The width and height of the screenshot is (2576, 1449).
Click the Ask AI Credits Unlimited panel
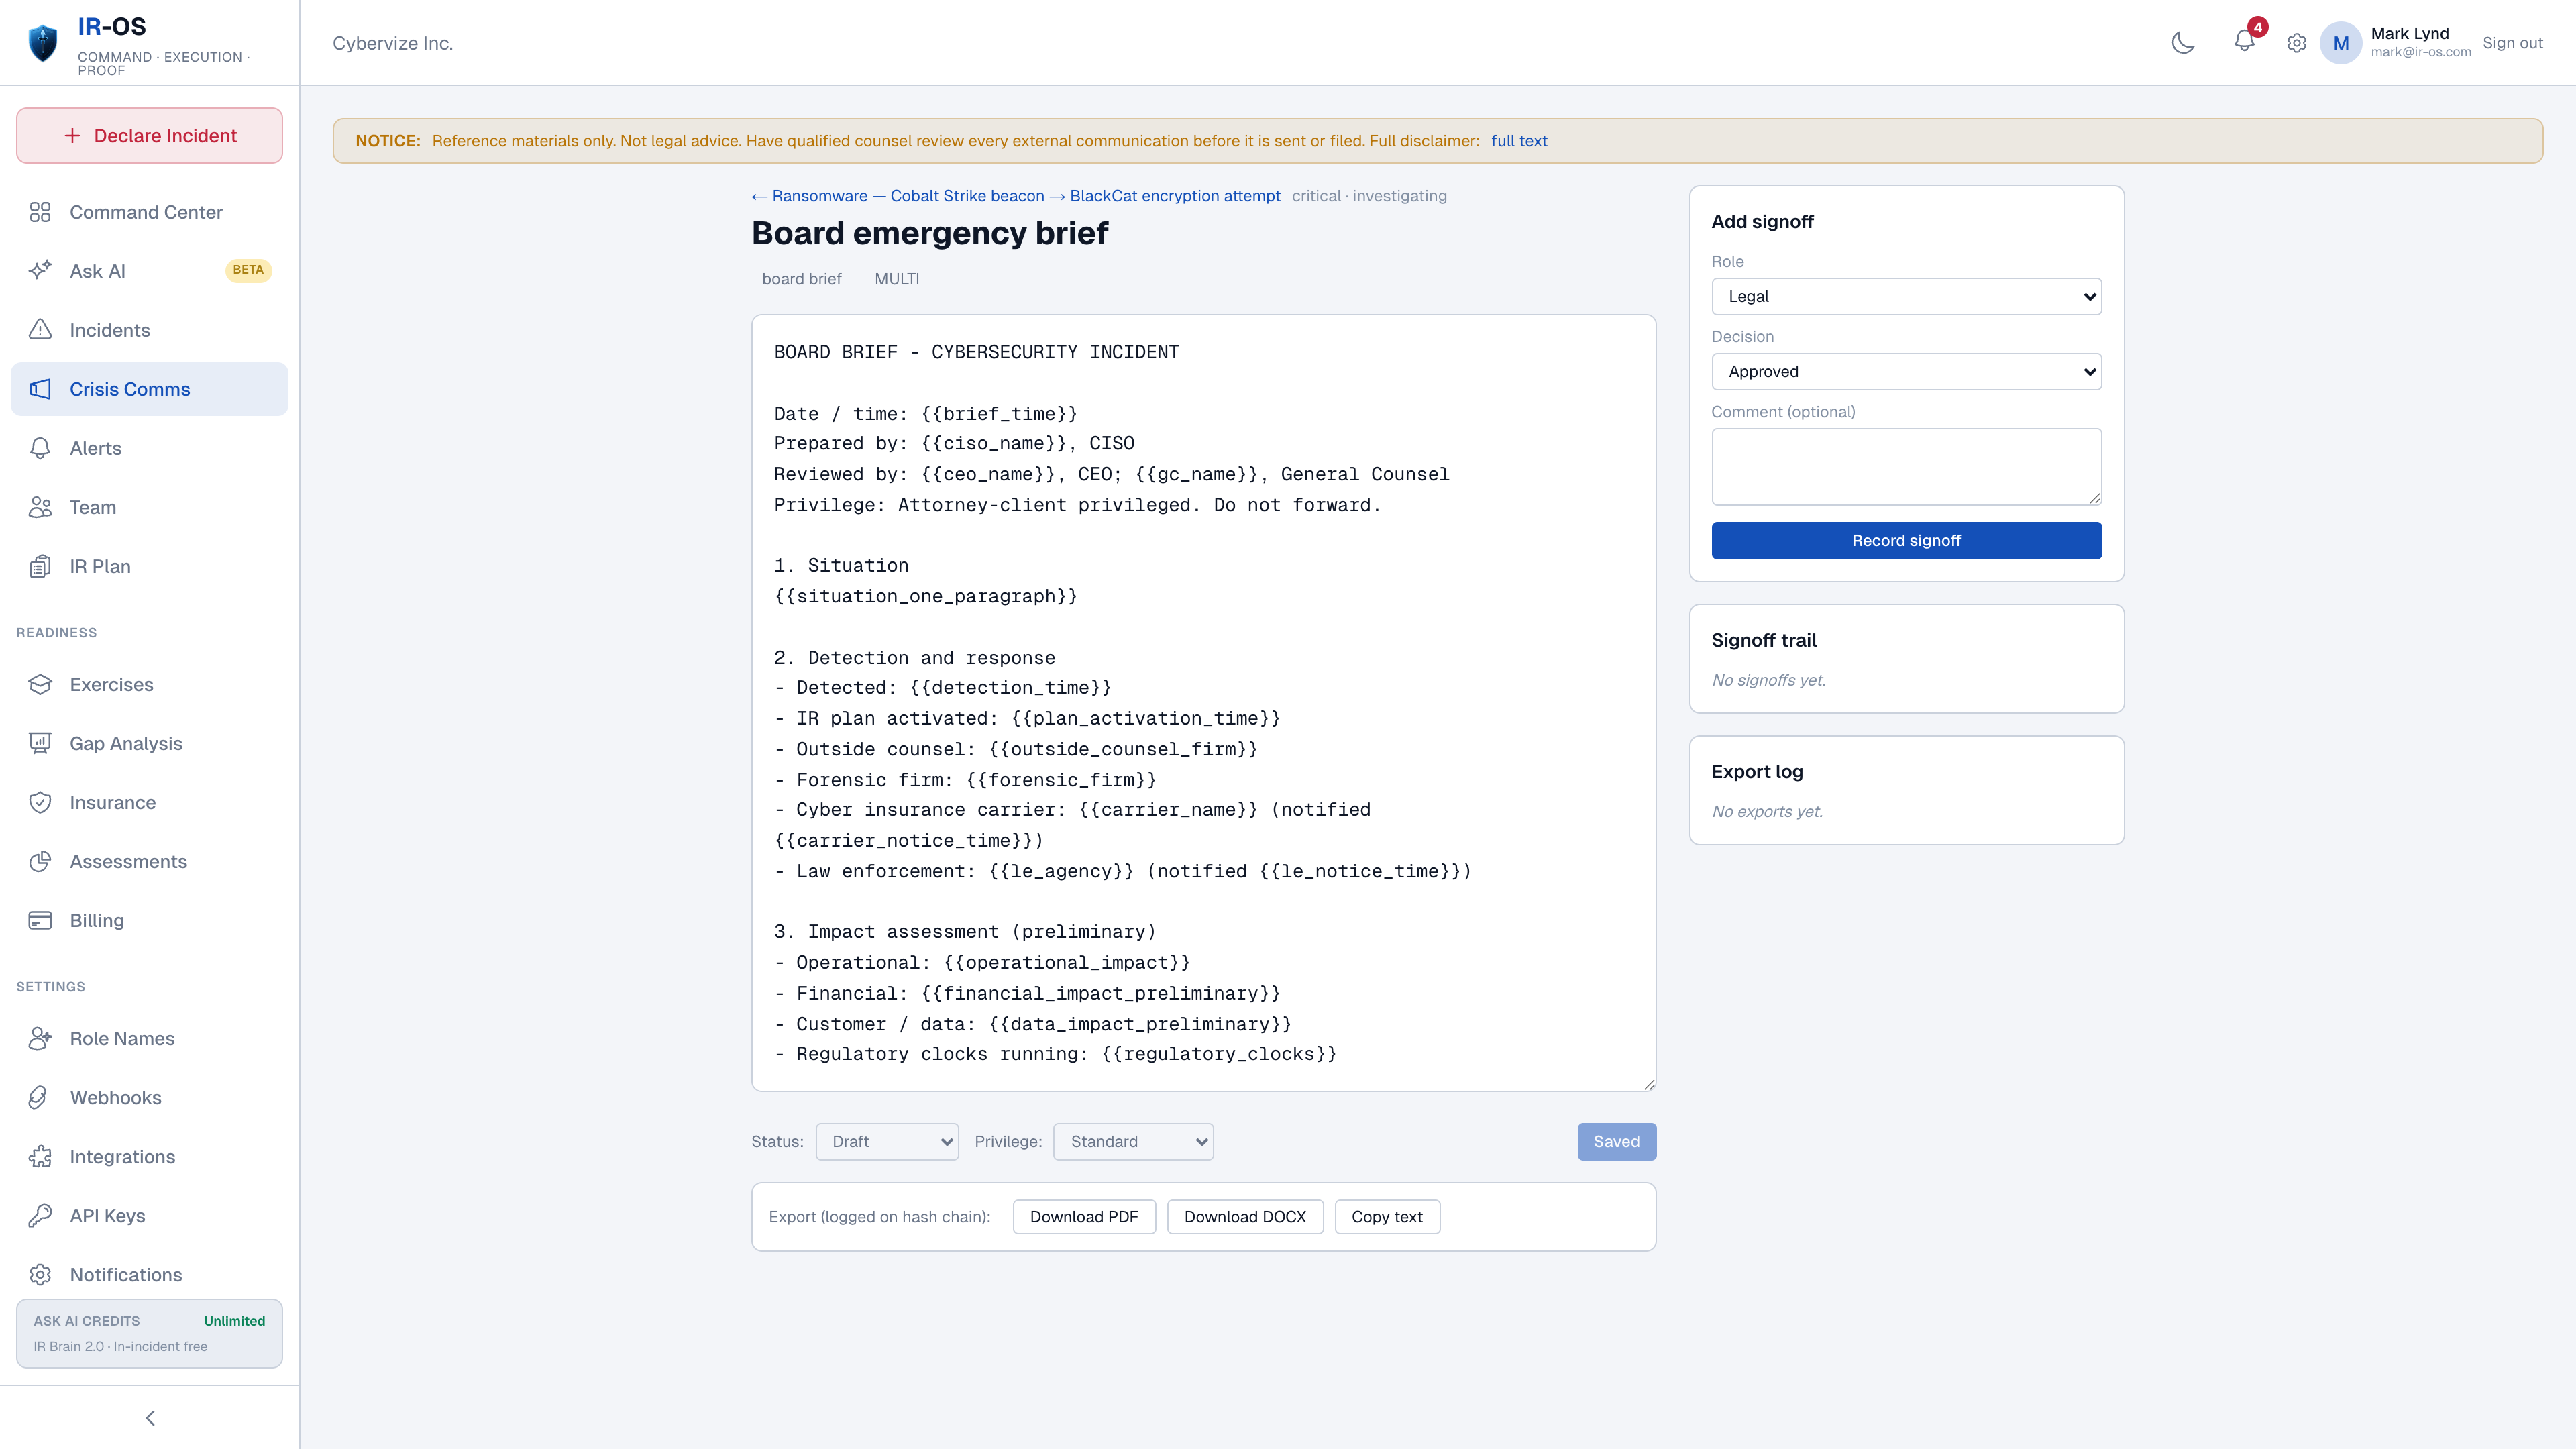coord(149,1333)
